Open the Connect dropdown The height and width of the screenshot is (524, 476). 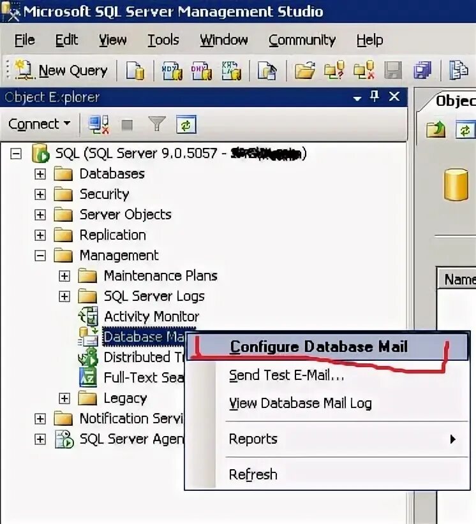tap(39, 124)
